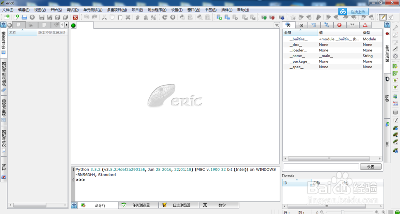Click the red down-arrow VCS icon
This screenshot has width=400, height=214.
pyautogui.click(x=272, y=17)
